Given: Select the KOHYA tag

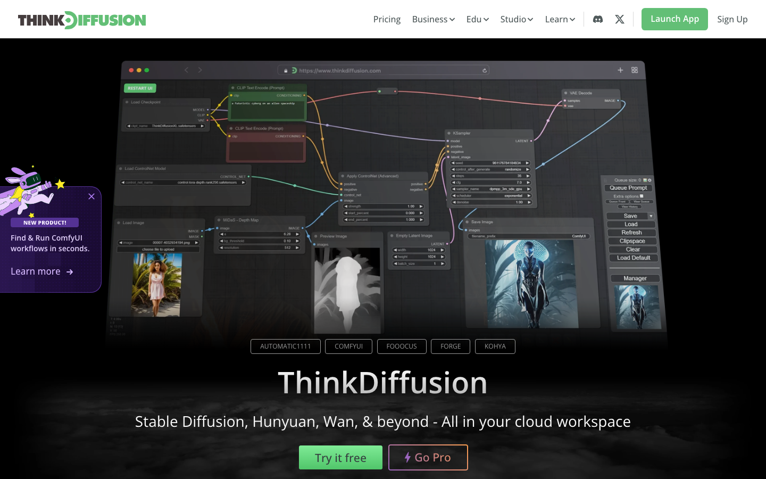Looking at the screenshot, I should (495, 346).
